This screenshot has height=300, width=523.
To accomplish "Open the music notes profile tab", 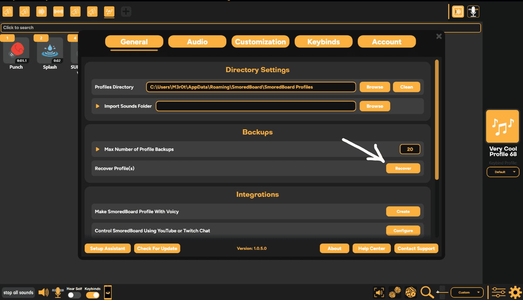I will [x=109, y=11].
